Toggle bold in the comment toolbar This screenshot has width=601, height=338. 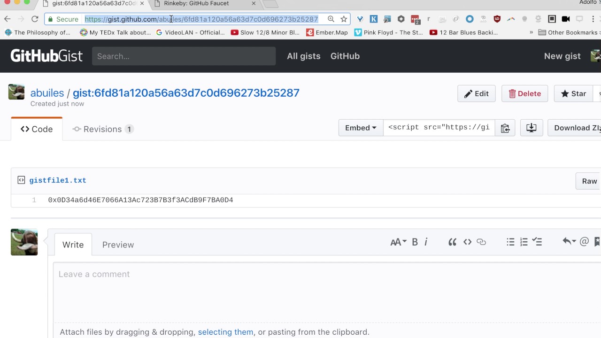pos(415,242)
